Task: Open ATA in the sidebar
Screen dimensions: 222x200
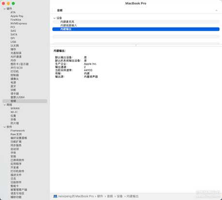Action: click(x=13, y=13)
